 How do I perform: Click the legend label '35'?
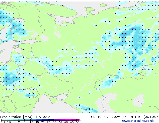coord(60,122)
